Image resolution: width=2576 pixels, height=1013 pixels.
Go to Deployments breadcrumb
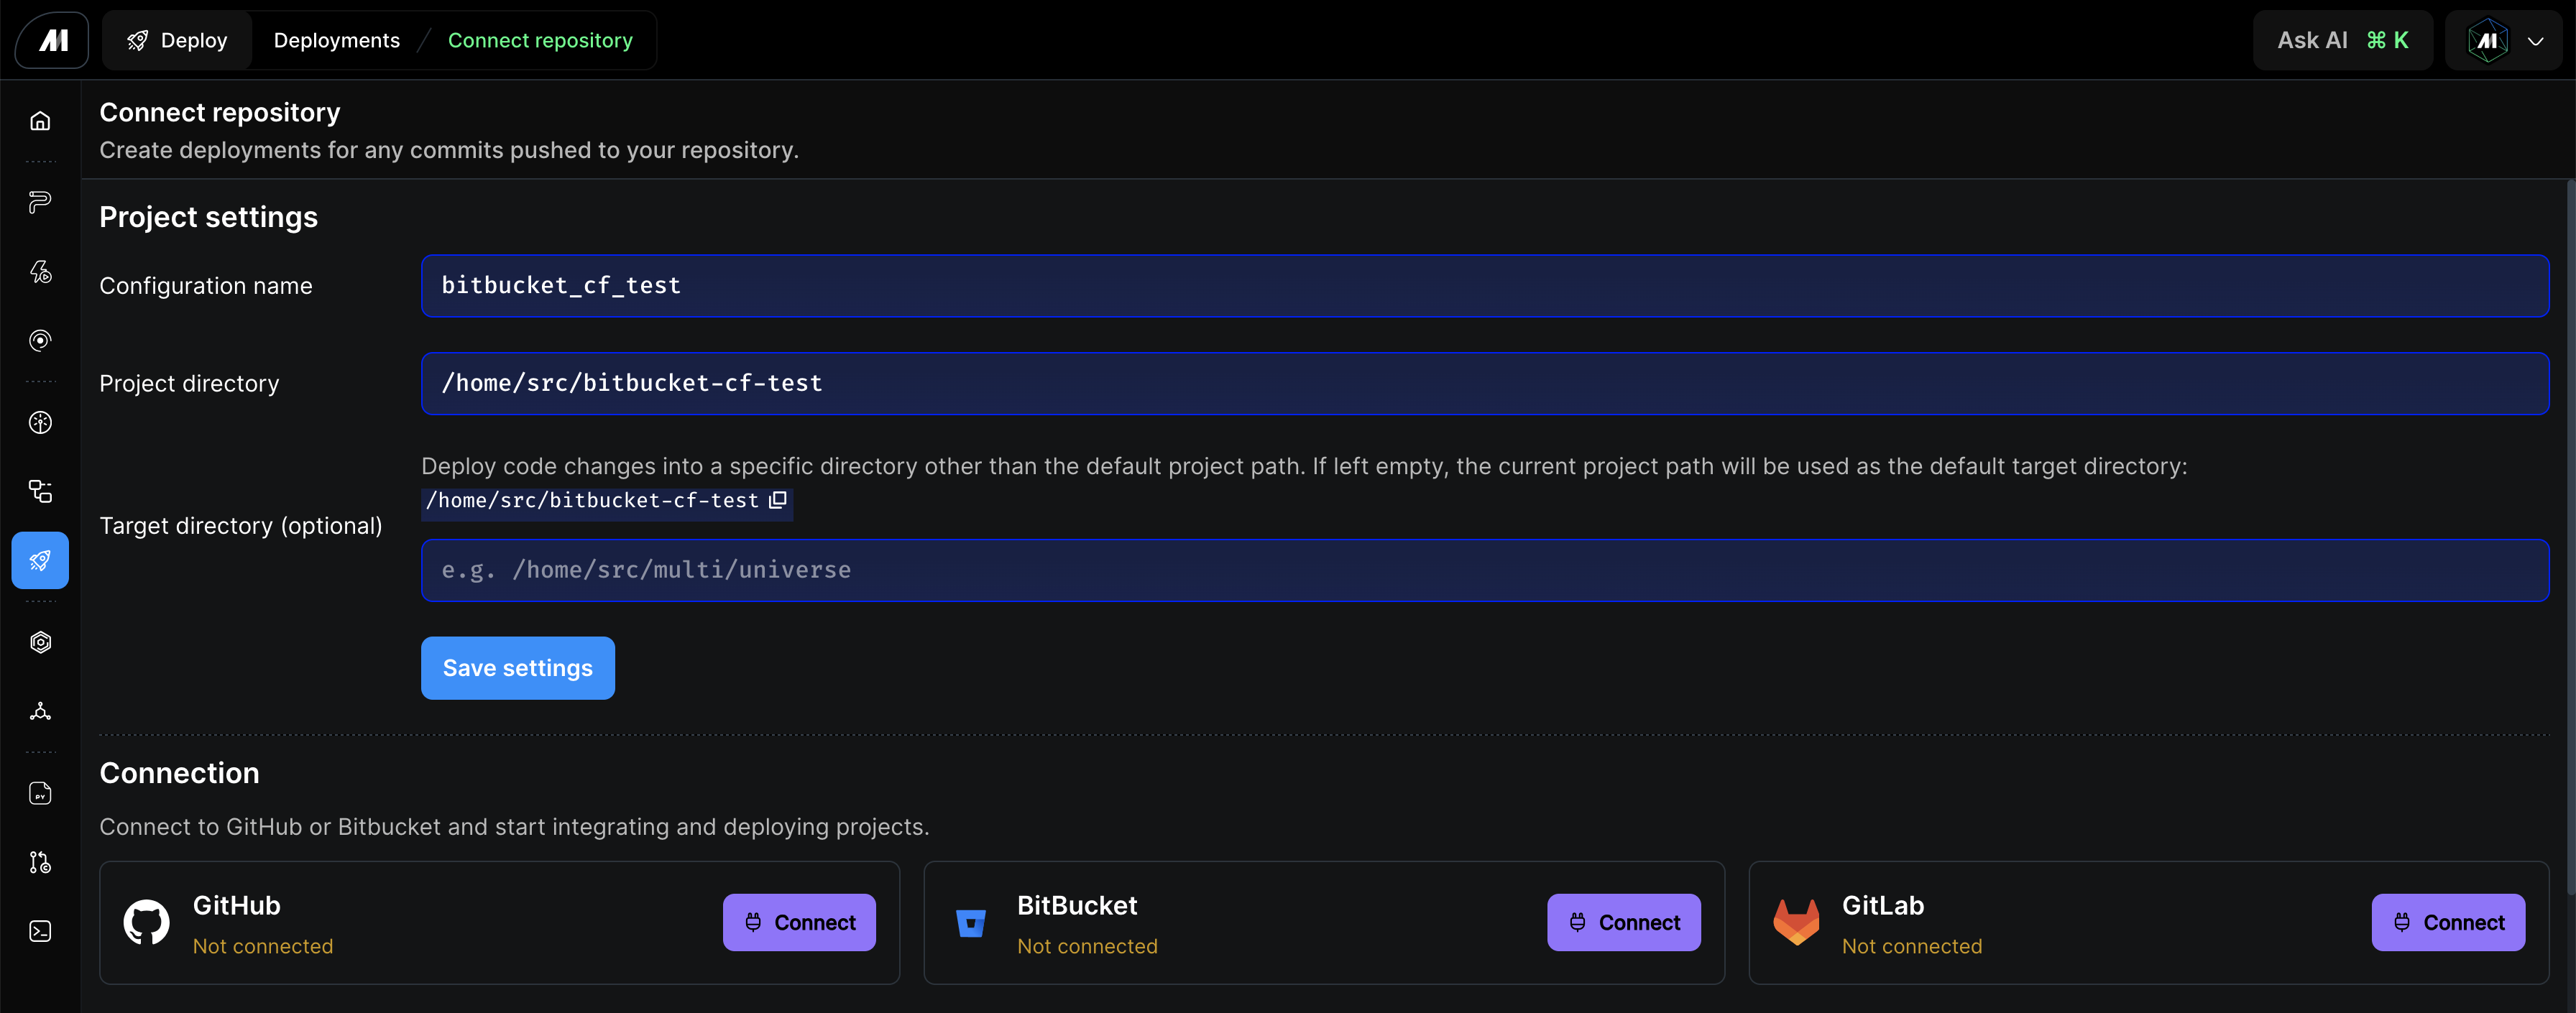point(337,41)
